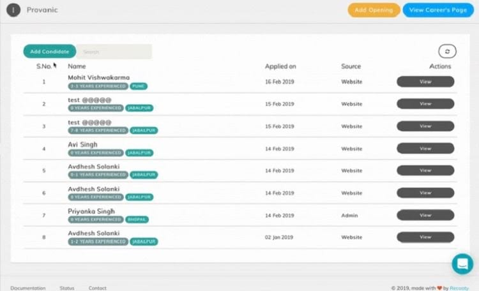The image size is (479, 291).
Task: Open the Status footer link
Action: click(x=67, y=288)
